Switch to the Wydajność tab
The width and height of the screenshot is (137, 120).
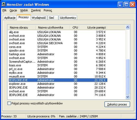(39, 18)
